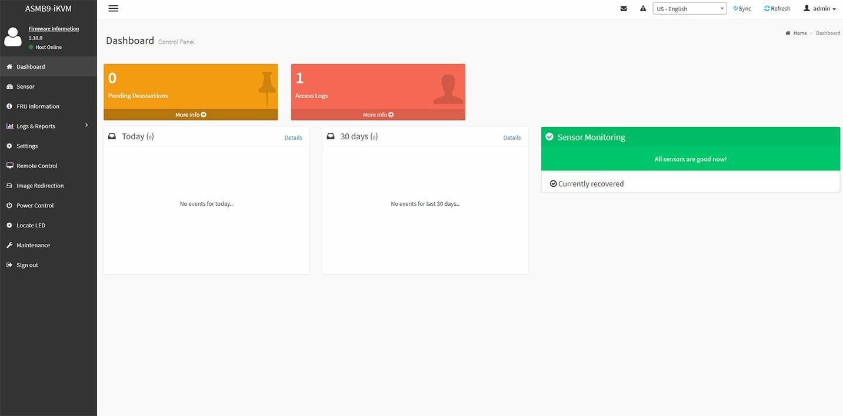Screen dimensions: 843x416
Task: Click the user avatar in sidebar
Action: coord(12,36)
